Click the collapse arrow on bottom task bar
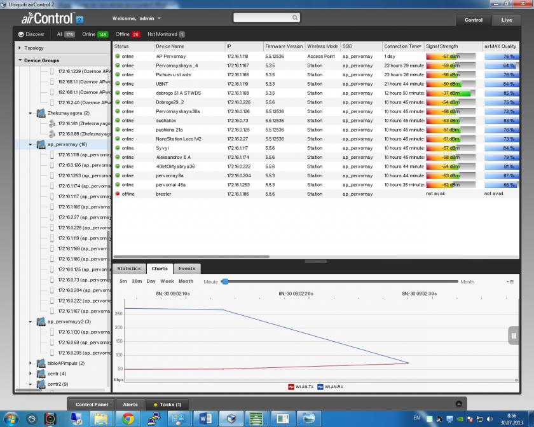Screen dimensions: 534x427 click(459, 404)
